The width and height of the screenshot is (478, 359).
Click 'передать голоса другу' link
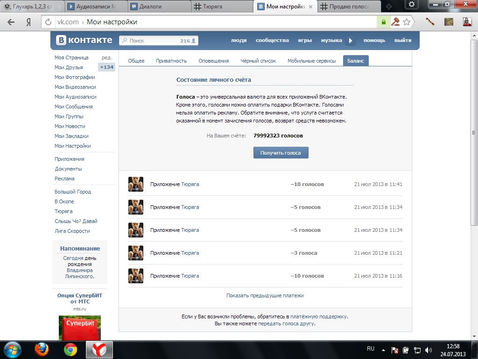point(286,323)
